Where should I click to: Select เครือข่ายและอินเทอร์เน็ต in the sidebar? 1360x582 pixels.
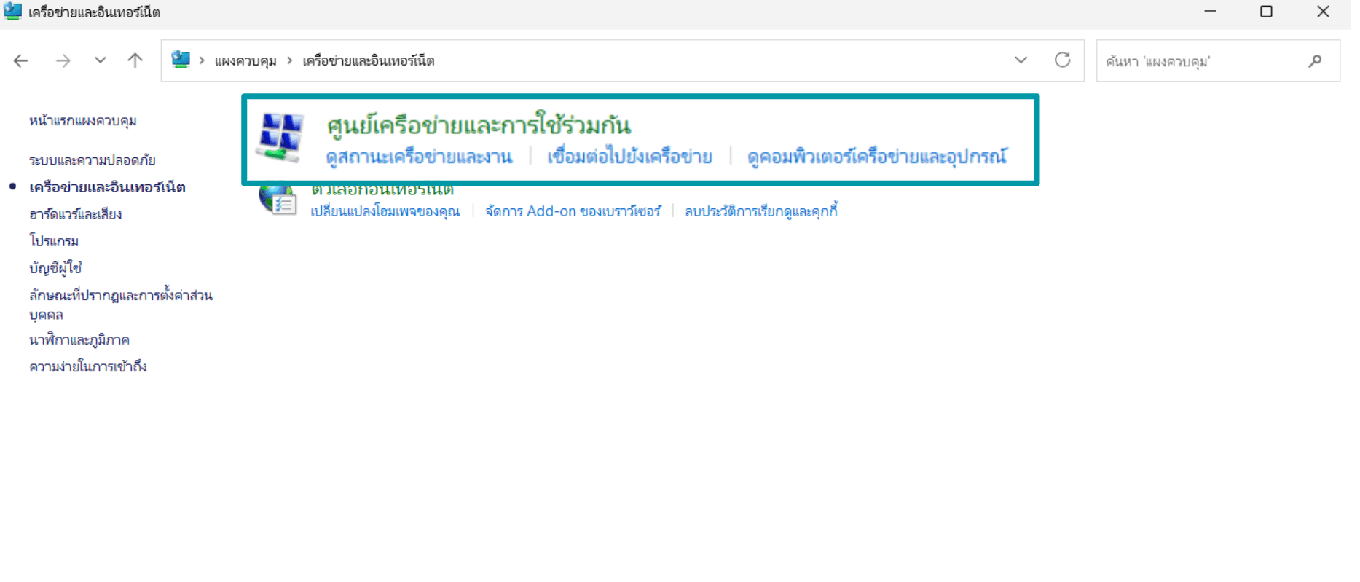click(107, 187)
